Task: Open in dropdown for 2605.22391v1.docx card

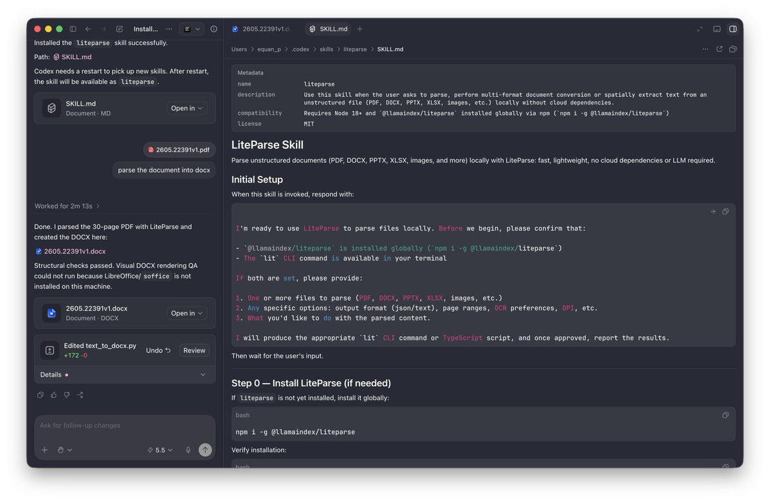Action: [x=187, y=313]
